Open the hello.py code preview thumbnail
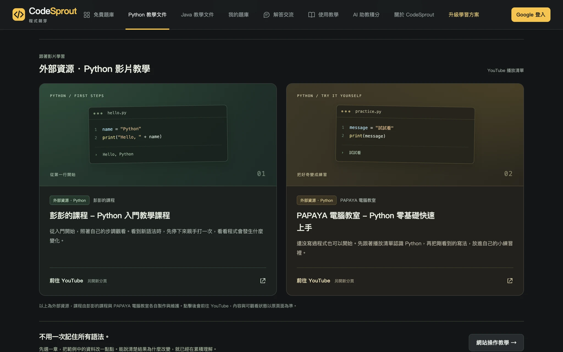Viewport: 563px width, 352px height. (158, 134)
